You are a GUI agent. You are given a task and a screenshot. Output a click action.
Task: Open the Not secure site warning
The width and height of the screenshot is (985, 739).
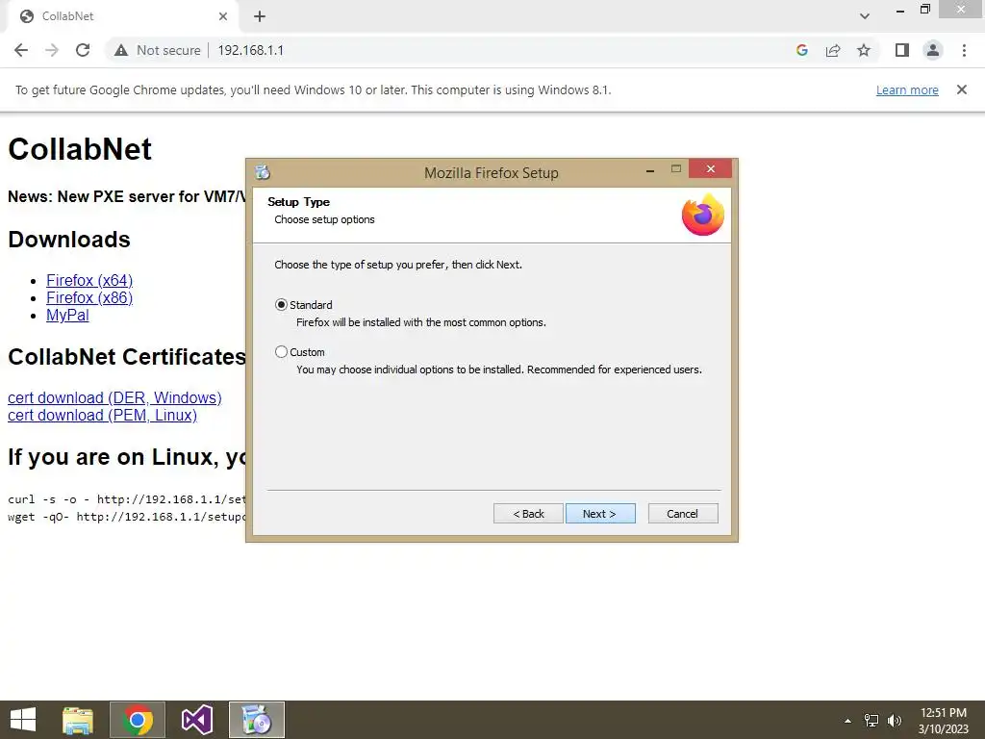[x=157, y=50]
